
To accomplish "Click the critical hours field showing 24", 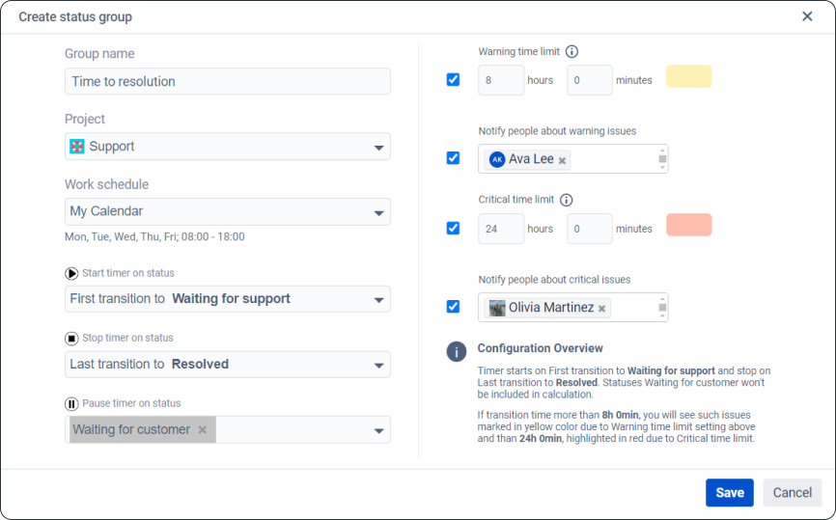I will 501,229.
